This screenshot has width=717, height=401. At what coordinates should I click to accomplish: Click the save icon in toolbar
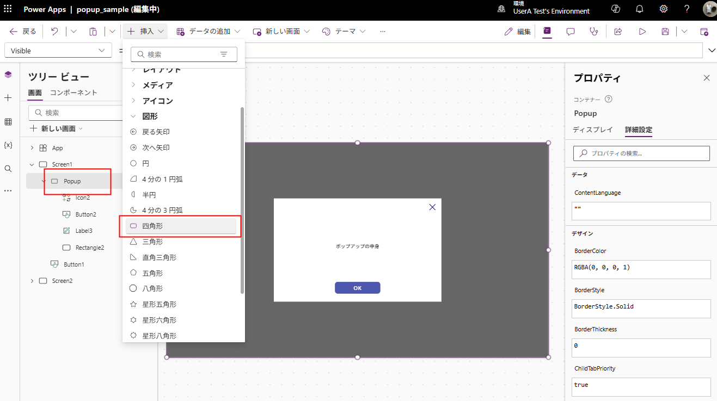(665, 32)
